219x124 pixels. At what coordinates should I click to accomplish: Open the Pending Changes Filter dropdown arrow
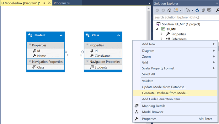click(x=192, y=10)
